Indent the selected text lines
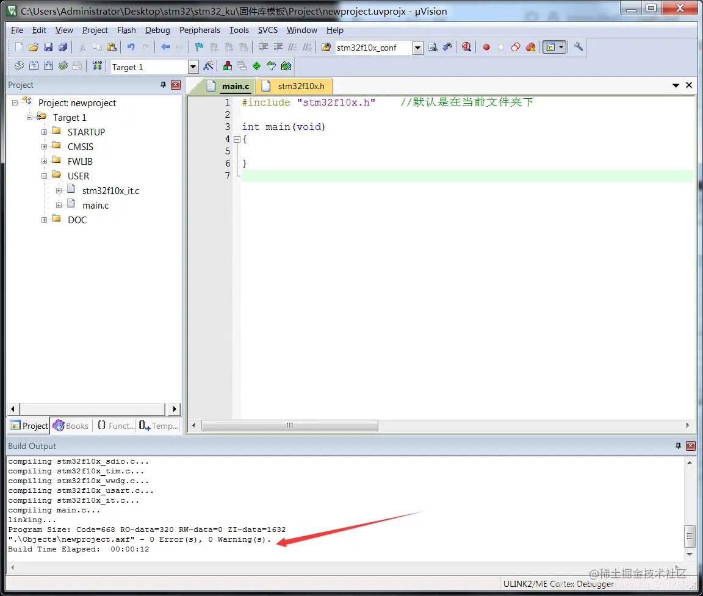Image resolution: width=703 pixels, height=596 pixels. pyautogui.click(x=263, y=47)
